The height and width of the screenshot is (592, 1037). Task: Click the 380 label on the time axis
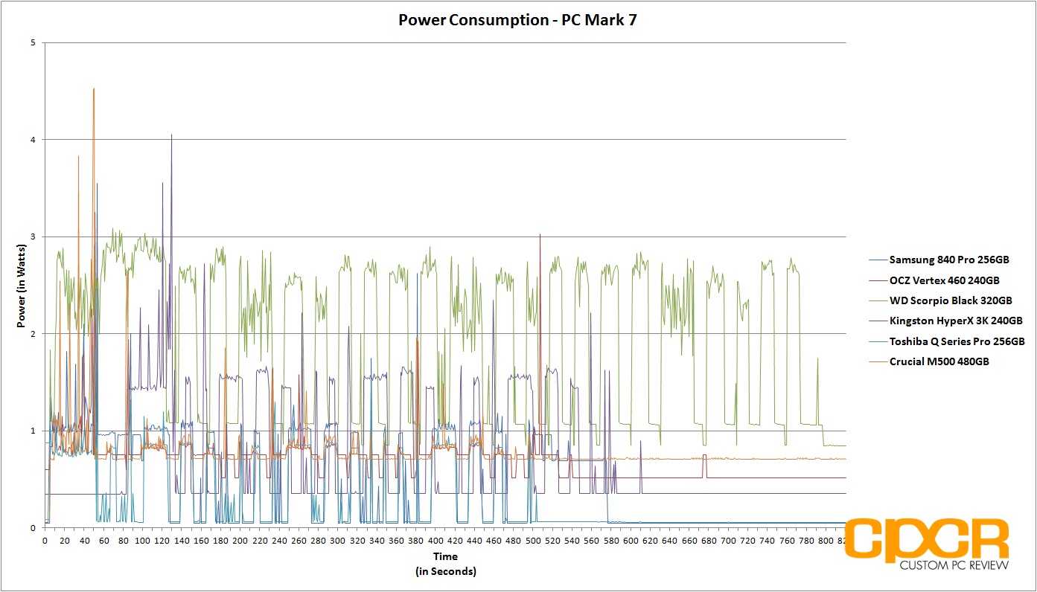416,541
